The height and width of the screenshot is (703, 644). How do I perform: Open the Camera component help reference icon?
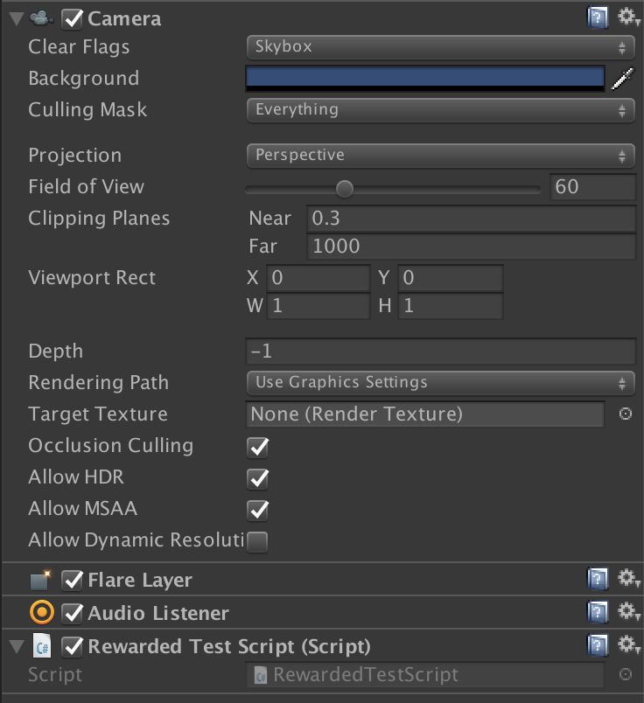coord(598,17)
